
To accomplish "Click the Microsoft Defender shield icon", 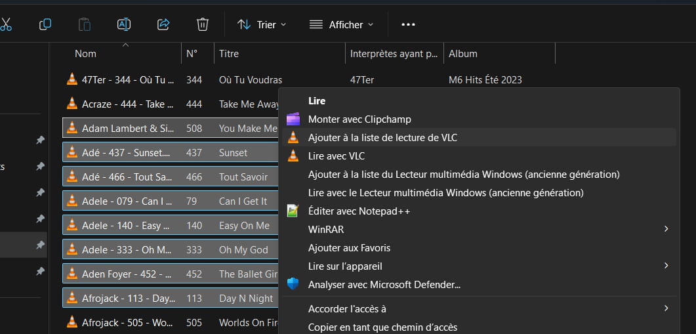I will [293, 284].
